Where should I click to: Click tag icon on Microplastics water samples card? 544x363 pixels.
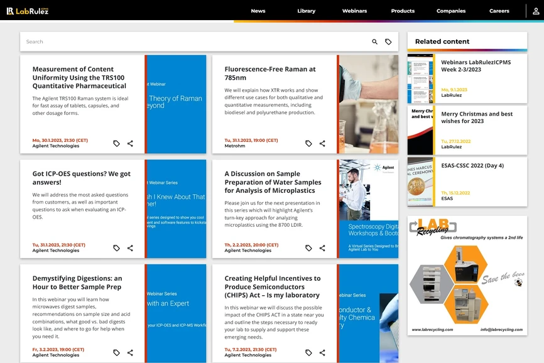(308, 248)
